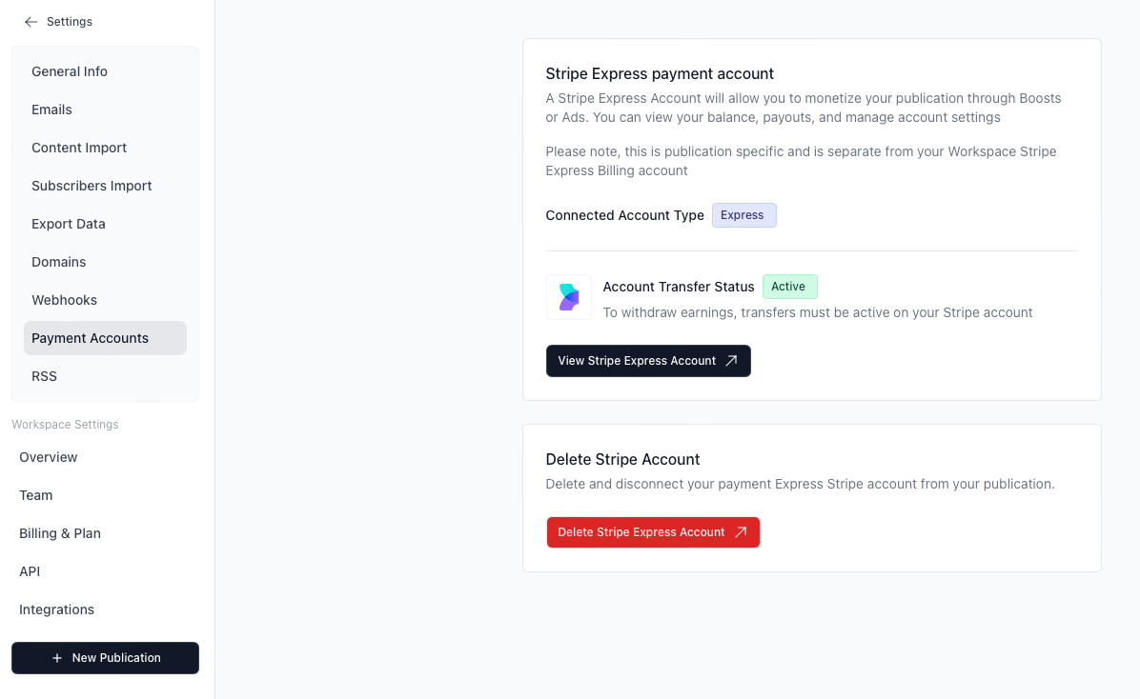Click arrow icon on View Stripe Express Account
Image resolution: width=1140 pixels, height=699 pixels.
(x=731, y=361)
